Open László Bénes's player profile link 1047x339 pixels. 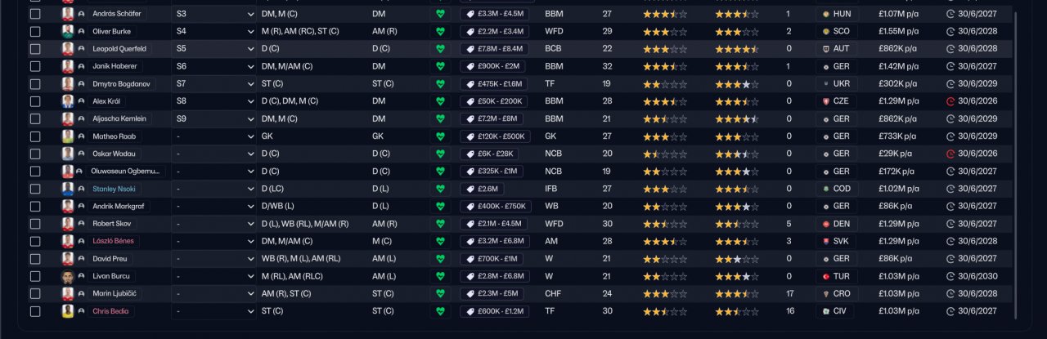pyautogui.click(x=113, y=241)
